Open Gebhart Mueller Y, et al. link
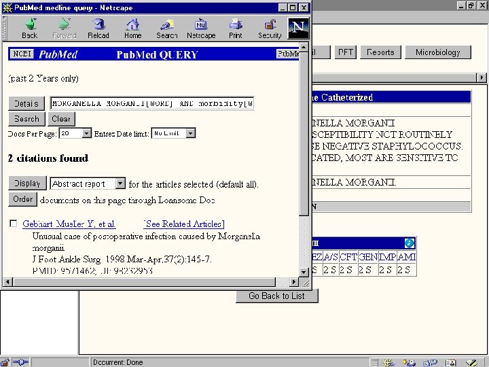The height and width of the screenshot is (367, 489). click(x=69, y=224)
